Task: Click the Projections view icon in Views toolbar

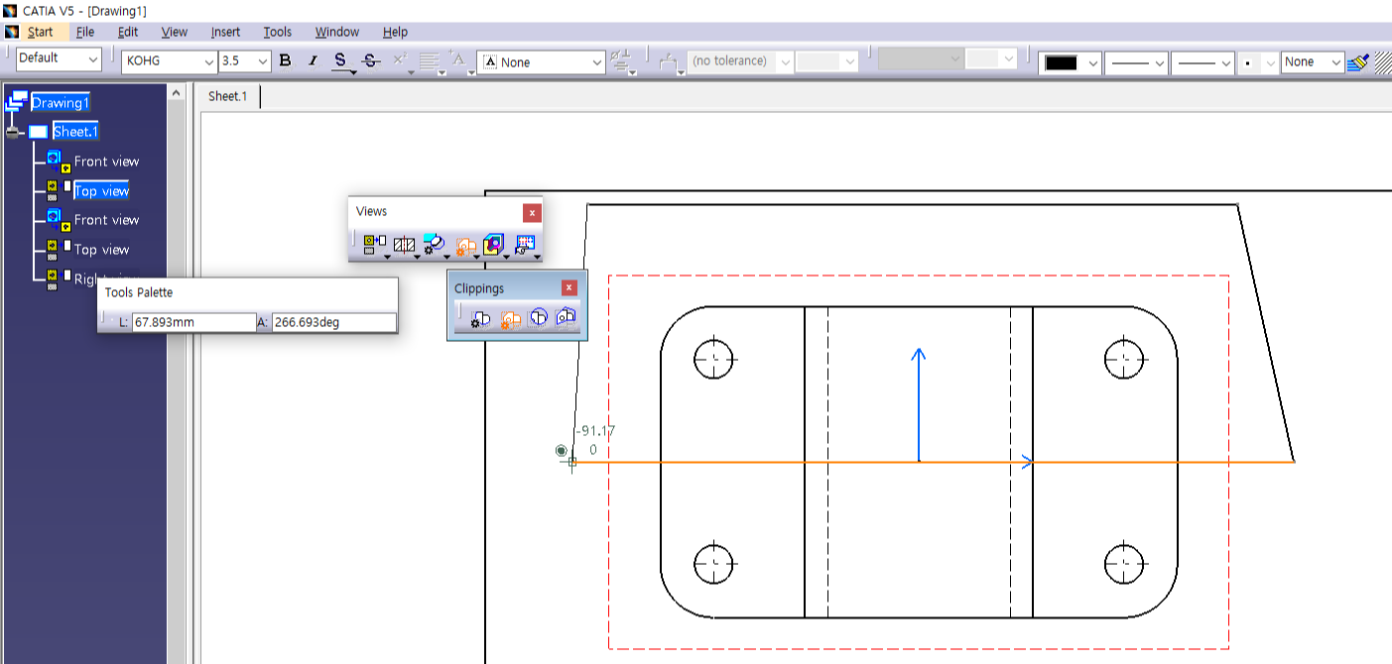Action: (x=375, y=244)
